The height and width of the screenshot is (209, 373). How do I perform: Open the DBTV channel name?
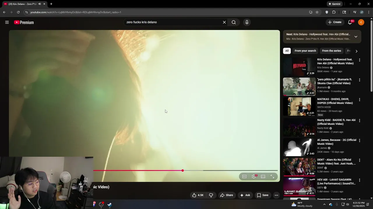(320, 188)
